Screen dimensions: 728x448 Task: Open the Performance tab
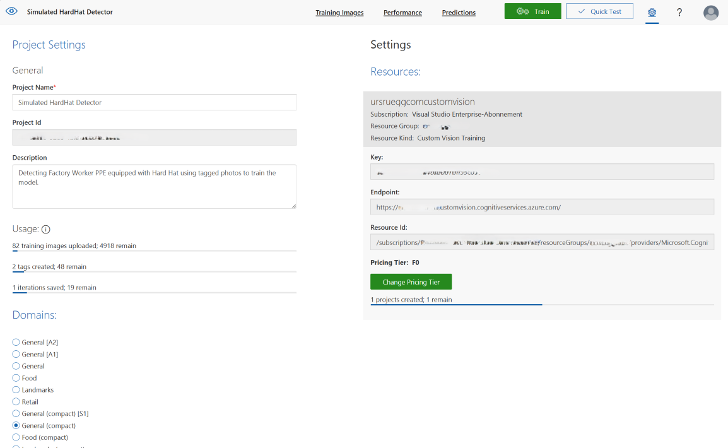[402, 13]
